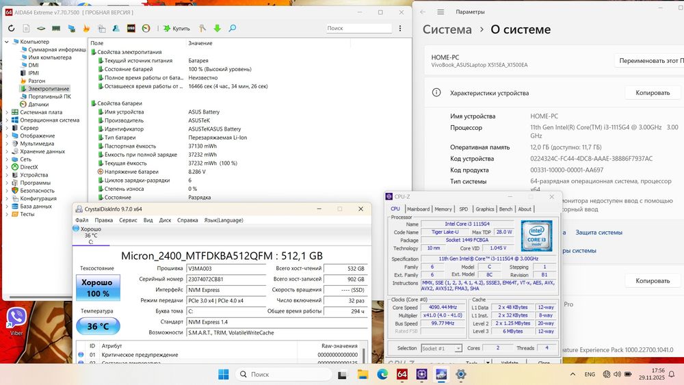Expand the Сервер tree node
Image resolution: width=684 pixels, height=385 pixels.
tap(7, 128)
